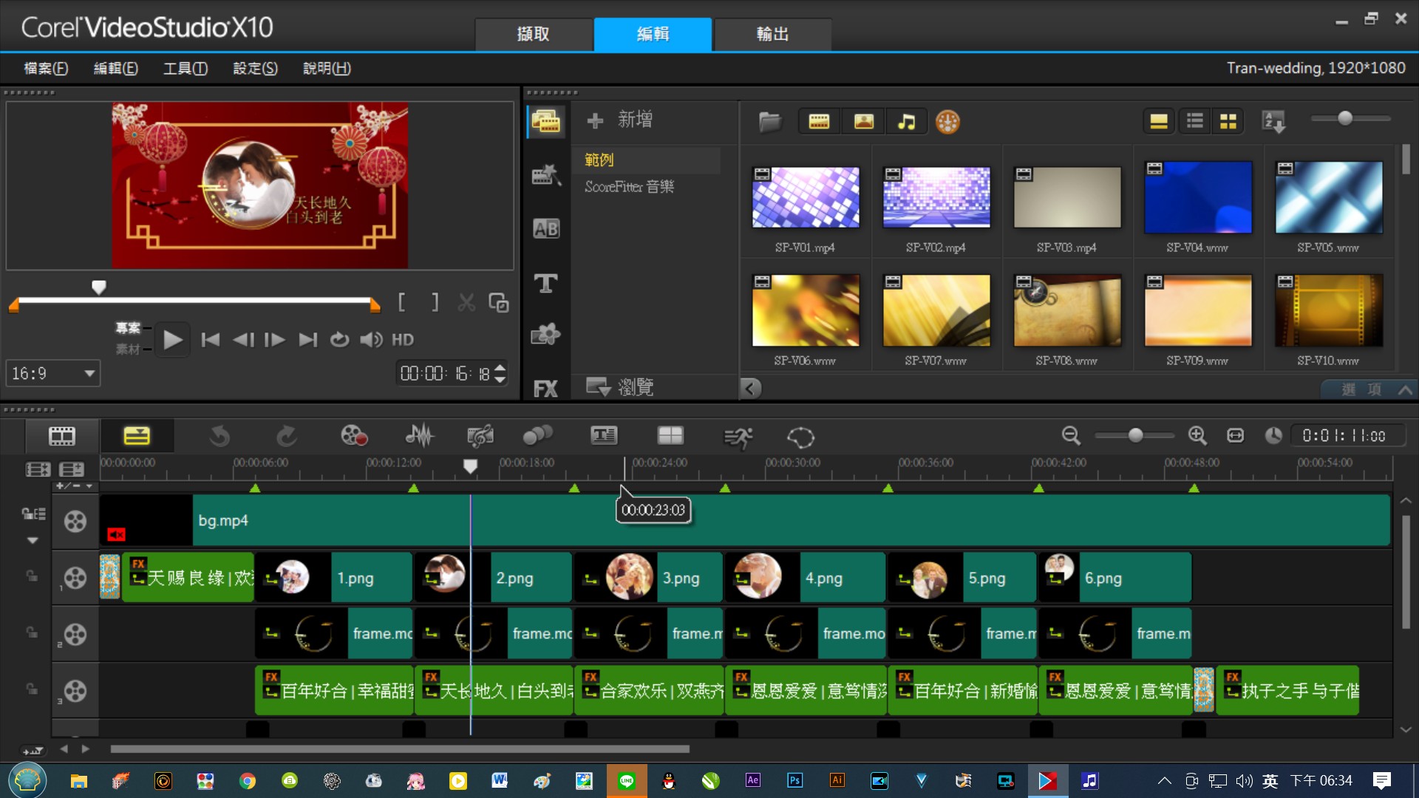The image size is (1419, 798).
Task: Switch to Storyboard view
Action: point(62,436)
